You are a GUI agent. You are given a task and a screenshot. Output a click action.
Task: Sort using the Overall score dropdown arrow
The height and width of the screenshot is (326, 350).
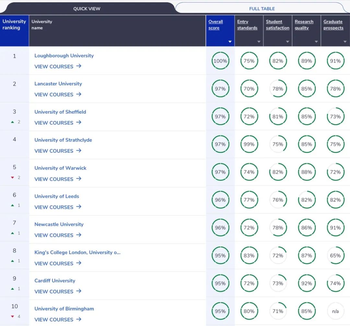click(x=230, y=42)
